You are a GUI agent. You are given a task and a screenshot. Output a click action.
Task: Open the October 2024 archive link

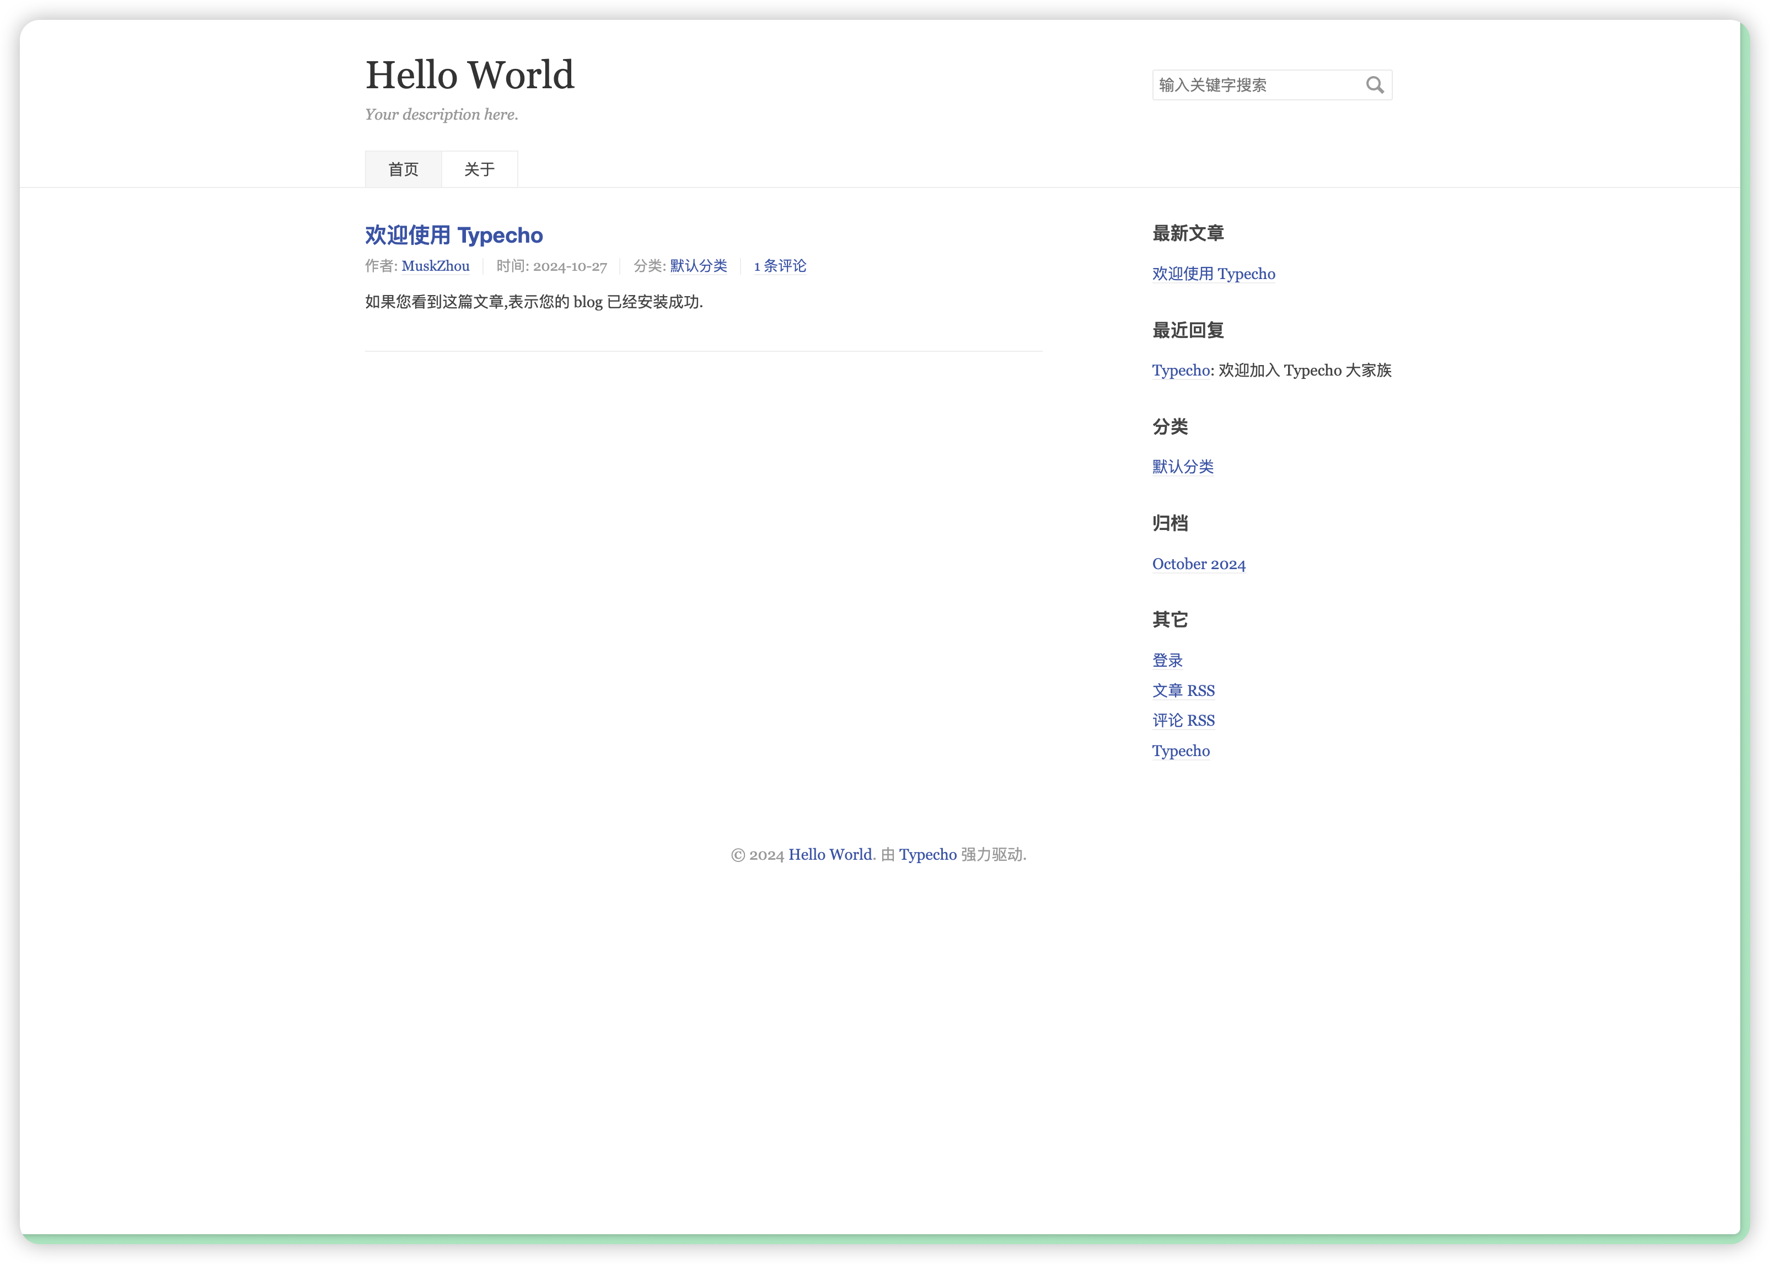(x=1198, y=564)
